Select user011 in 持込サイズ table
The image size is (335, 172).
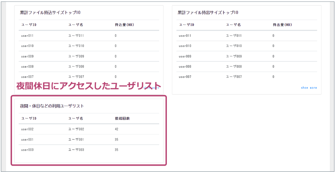click(x=27, y=35)
